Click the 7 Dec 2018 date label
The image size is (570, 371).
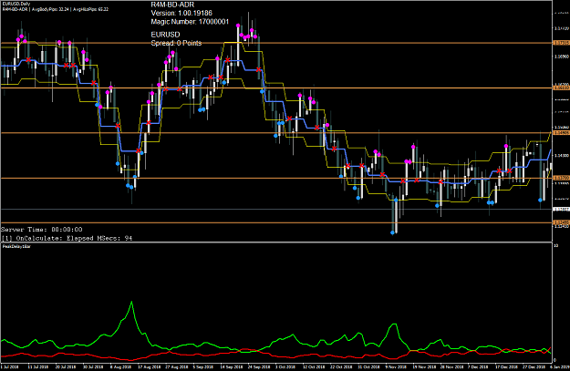[478, 367]
